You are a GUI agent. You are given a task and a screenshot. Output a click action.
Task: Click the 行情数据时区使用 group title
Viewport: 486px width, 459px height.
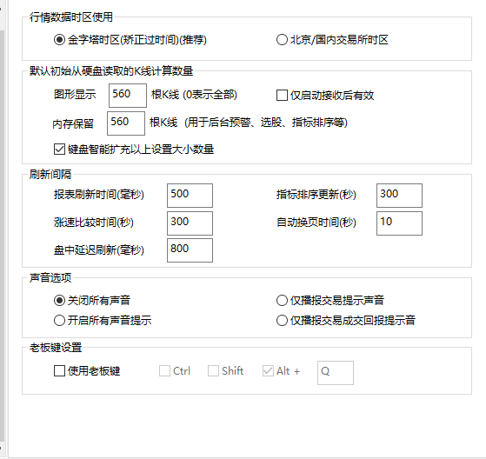click(71, 17)
